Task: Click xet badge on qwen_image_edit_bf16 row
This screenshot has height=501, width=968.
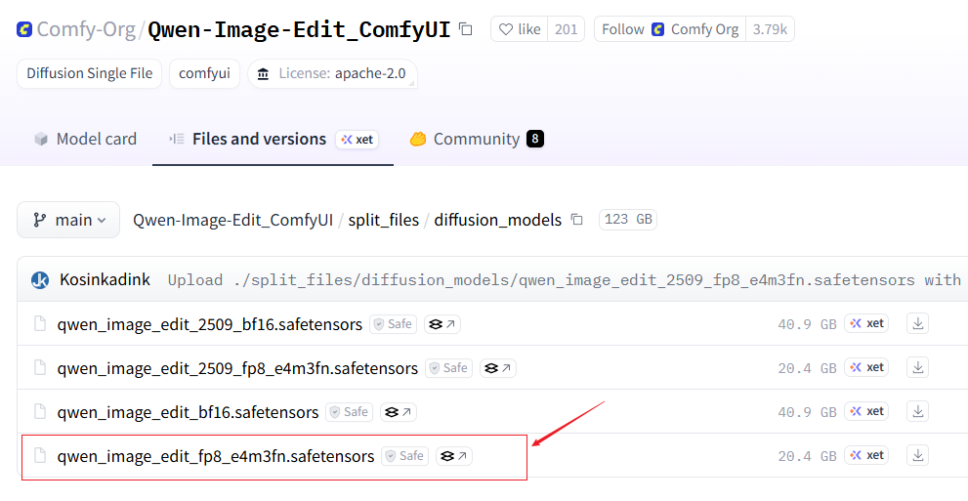Action: click(x=866, y=411)
